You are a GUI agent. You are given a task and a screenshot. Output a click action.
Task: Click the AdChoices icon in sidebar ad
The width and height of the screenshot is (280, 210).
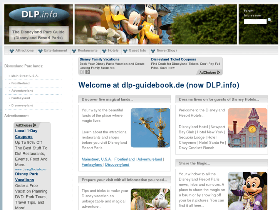click(x=35, y=125)
